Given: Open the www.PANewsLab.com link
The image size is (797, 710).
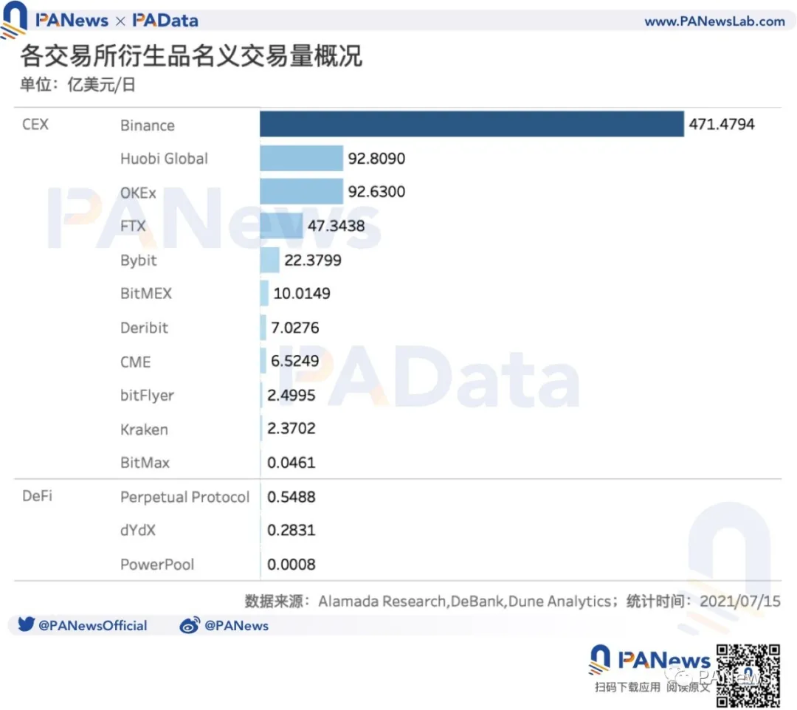Looking at the screenshot, I should [714, 20].
